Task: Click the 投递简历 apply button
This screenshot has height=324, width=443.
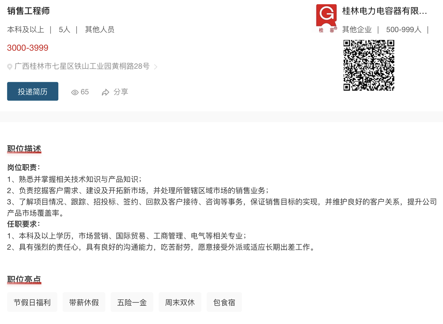Action: (33, 91)
